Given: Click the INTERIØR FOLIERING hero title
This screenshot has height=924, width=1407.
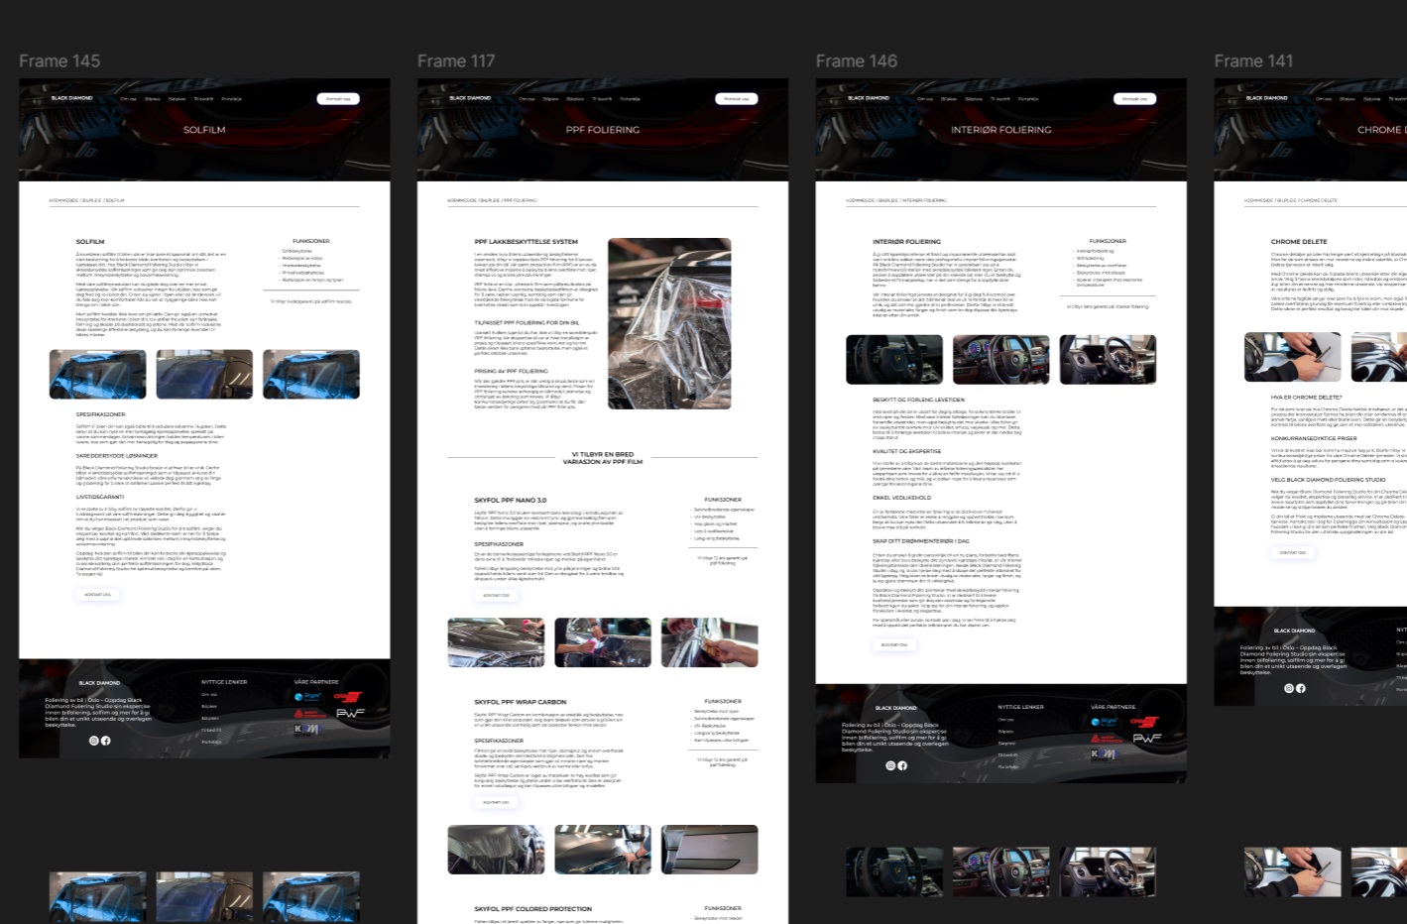Looking at the screenshot, I should (1000, 130).
